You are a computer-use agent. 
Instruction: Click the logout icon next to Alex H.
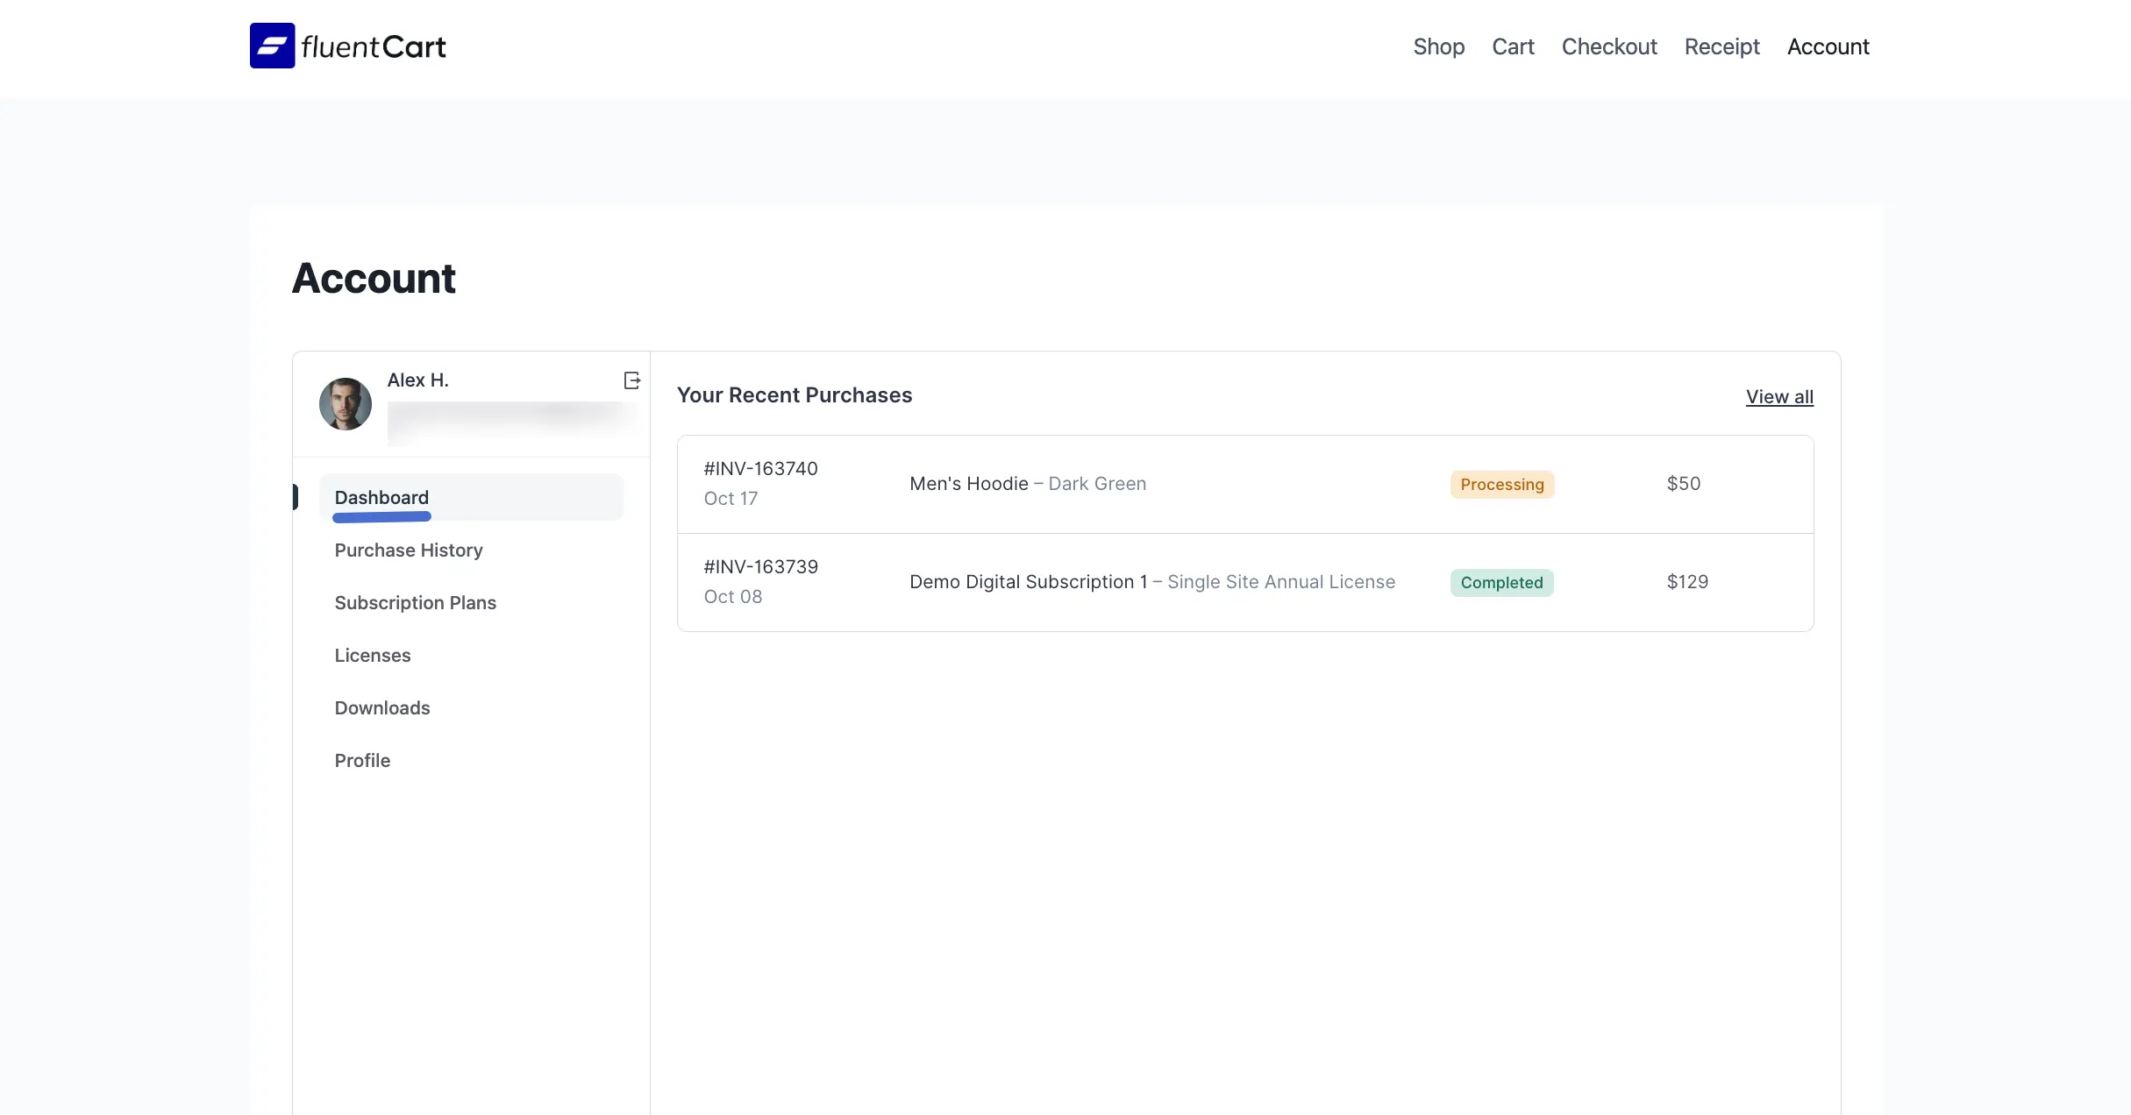(631, 380)
